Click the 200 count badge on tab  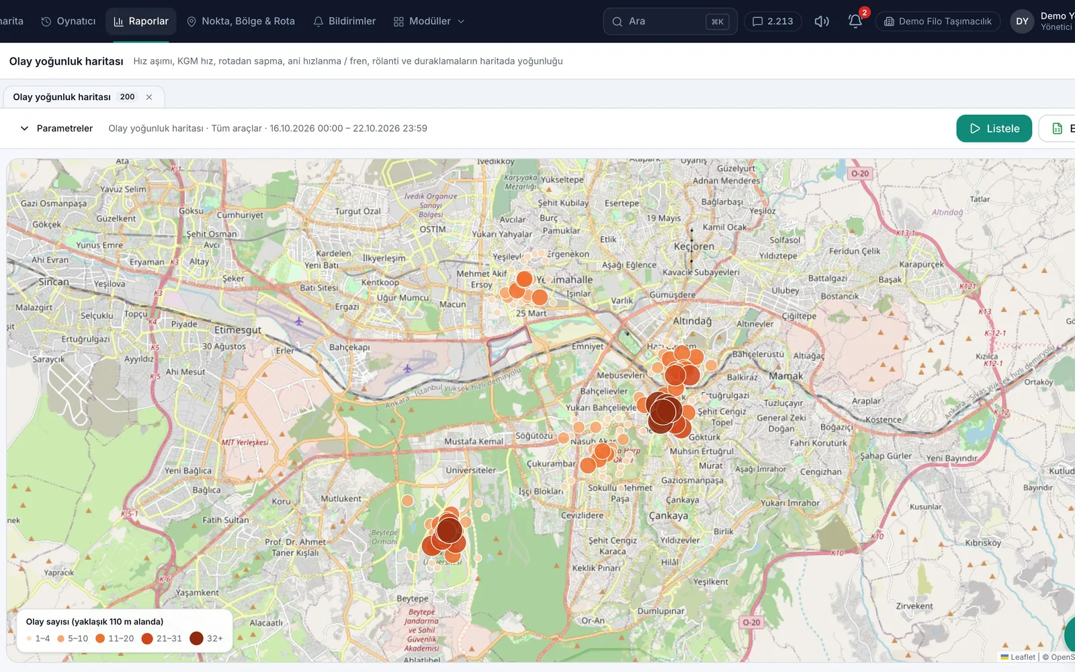127,97
